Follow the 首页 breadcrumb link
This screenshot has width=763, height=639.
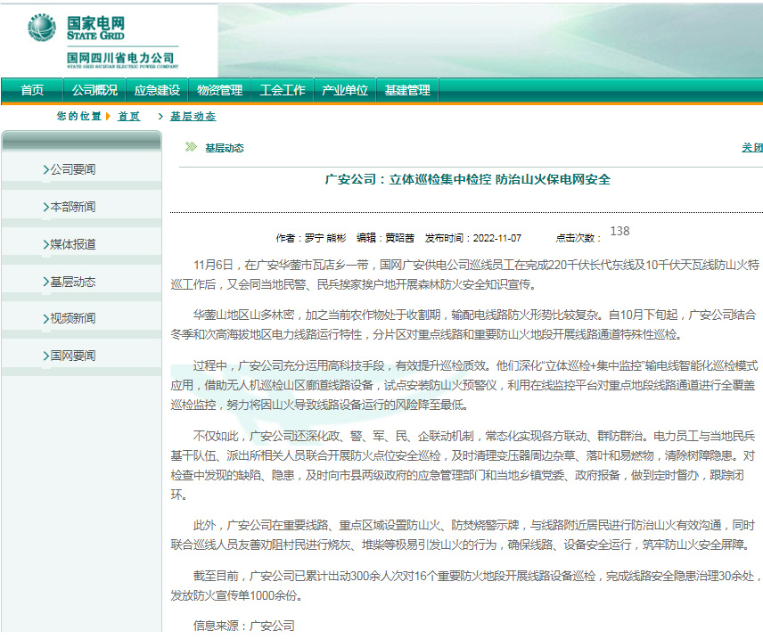tap(129, 117)
